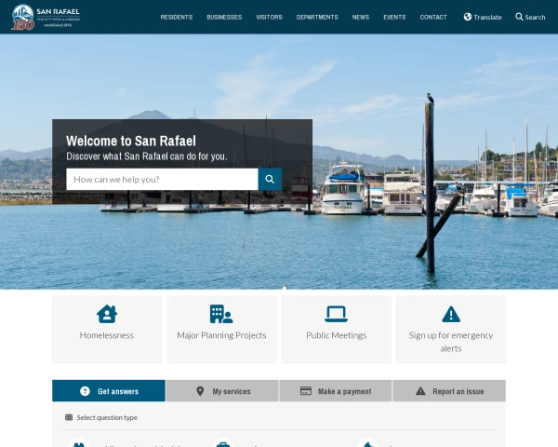Select the Report an issue tab
Screen dimensions: 558x447
[x=449, y=391]
